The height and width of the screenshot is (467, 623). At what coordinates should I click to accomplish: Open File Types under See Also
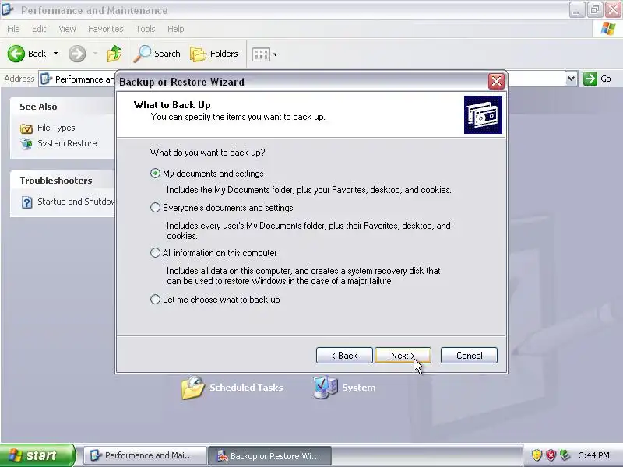pyautogui.click(x=56, y=128)
